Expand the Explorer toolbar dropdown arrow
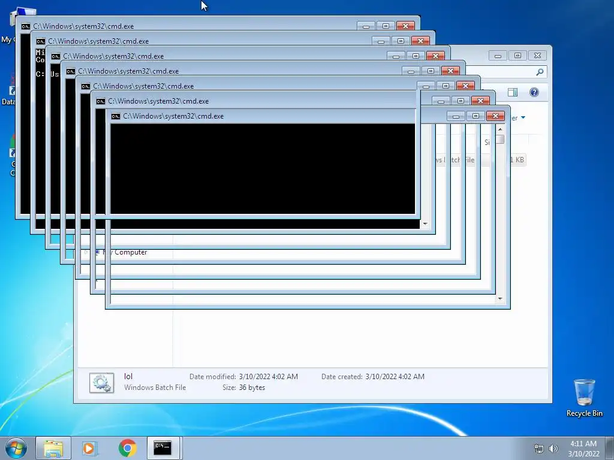614x460 pixels. (523, 118)
